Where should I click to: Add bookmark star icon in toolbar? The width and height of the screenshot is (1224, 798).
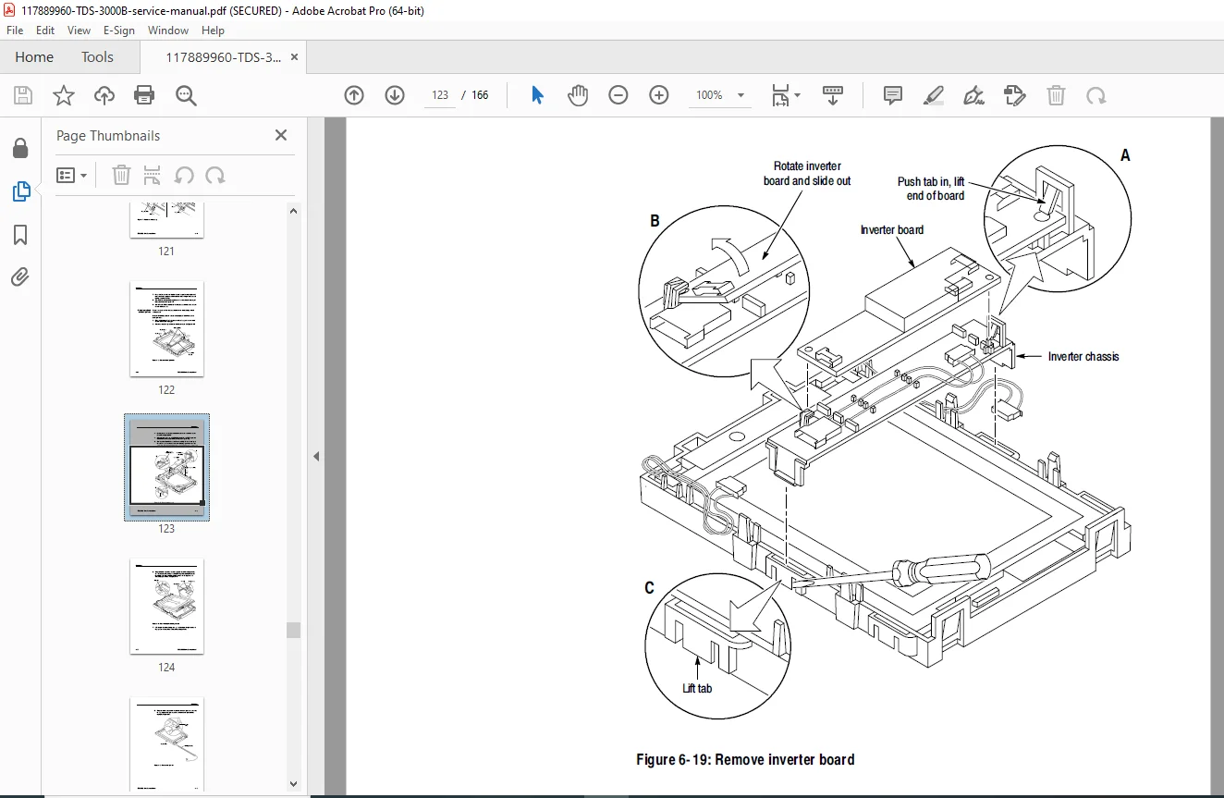tap(64, 95)
